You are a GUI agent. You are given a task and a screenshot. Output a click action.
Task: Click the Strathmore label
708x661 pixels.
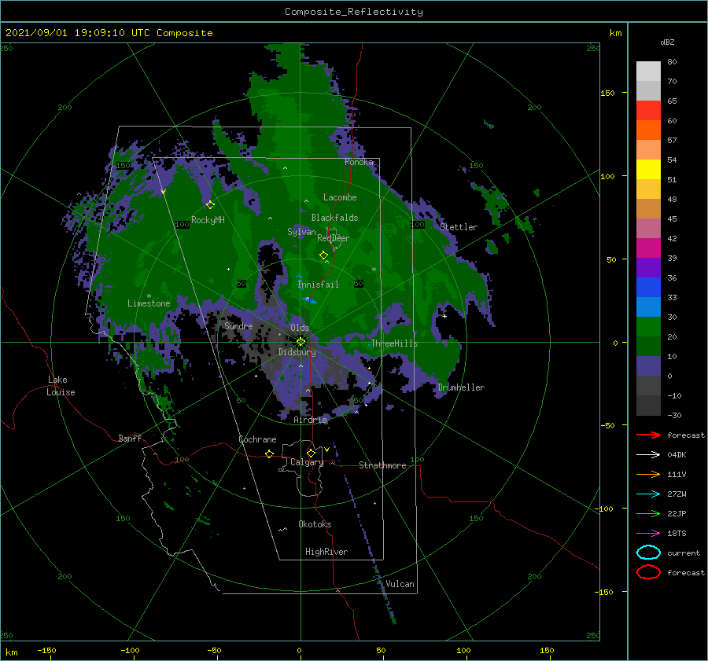382,465
